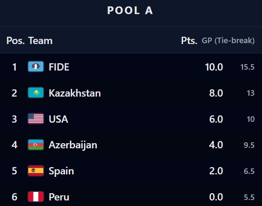
Task: Select the Azerbaijan team name
Action: tap(73, 145)
